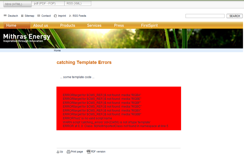This screenshot has height=155, width=244.
Task: Open the pdf (PDF - FOP) tab
Action: pos(48,3)
